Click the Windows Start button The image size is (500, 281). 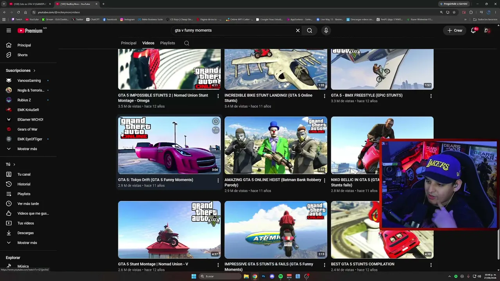pyautogui.click(x=194, y=276)
